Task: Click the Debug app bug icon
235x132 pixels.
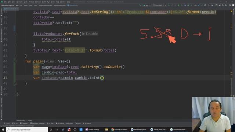Action: tap(178, 5)
